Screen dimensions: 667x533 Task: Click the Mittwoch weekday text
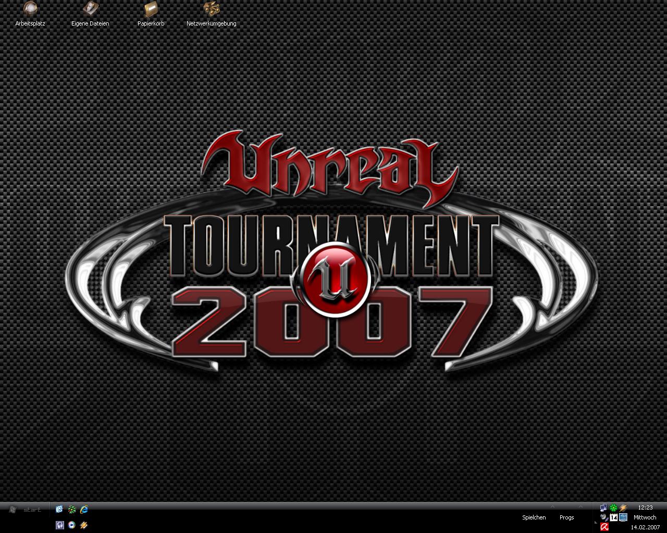pyautogui.click(x=645, y=517)
